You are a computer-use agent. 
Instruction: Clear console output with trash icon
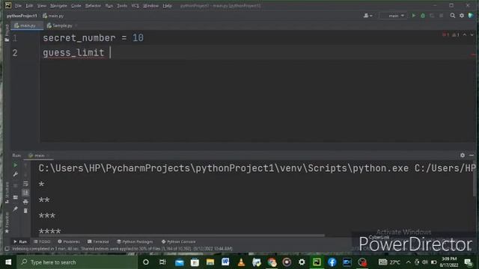click(x=25, y=211)
